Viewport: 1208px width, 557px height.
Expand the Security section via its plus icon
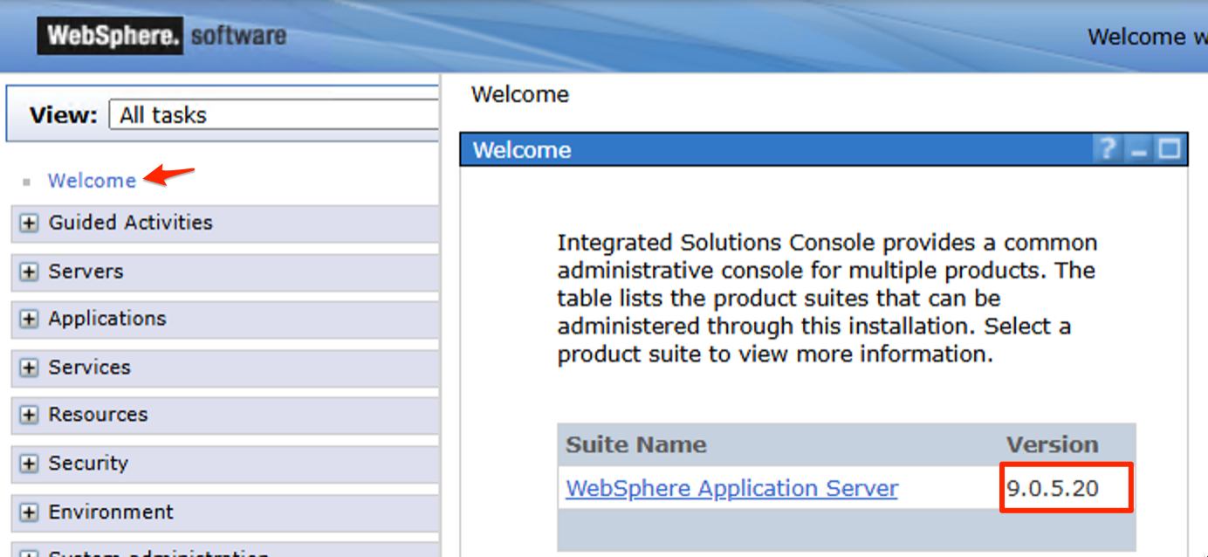(x=30, y=464)
